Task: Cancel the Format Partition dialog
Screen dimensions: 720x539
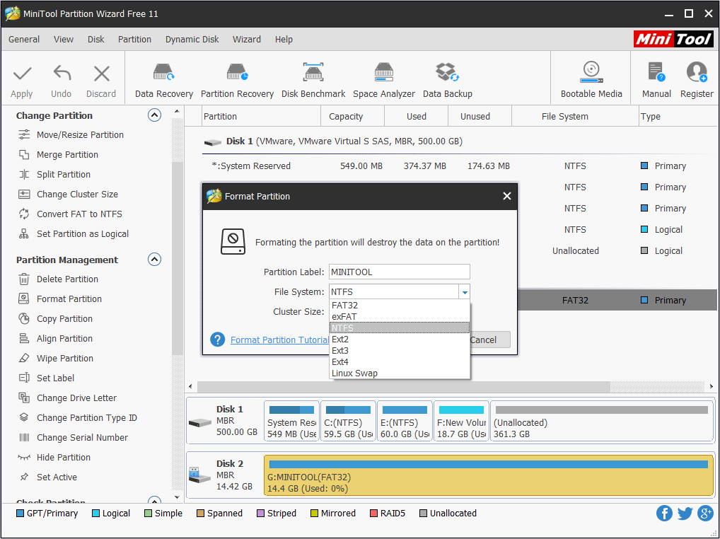Action: [x=489, y=340]
